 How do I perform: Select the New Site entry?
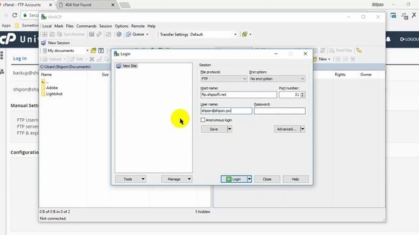point(127,66)
